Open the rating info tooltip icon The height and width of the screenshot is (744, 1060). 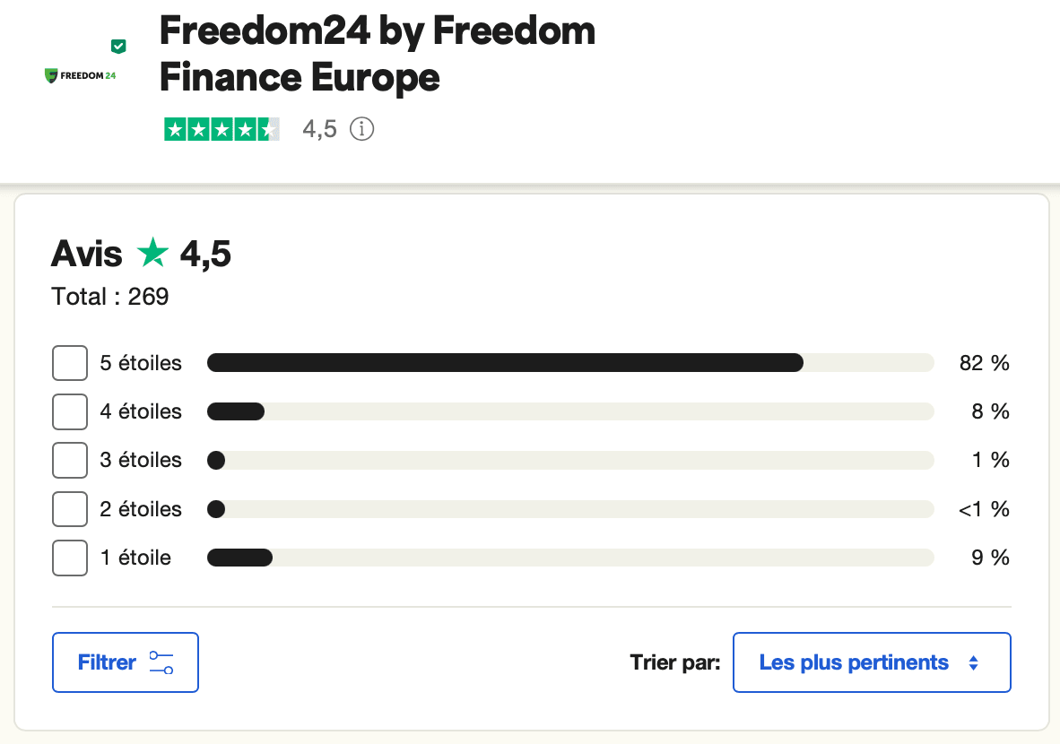coord(361,129)
